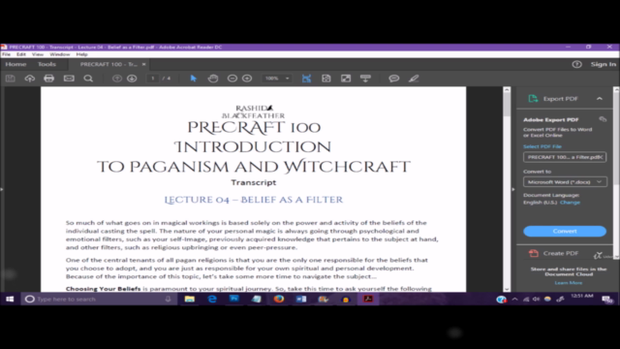Close the PRECRAFT 100 document tab
The image size is (620, 349).
tap(144, 64)
